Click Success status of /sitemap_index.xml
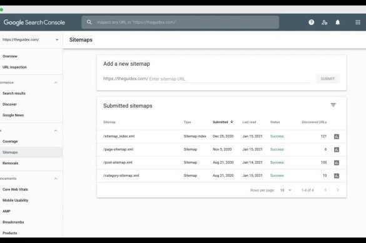This screenshot has width=366, height=243. [277, 136]
